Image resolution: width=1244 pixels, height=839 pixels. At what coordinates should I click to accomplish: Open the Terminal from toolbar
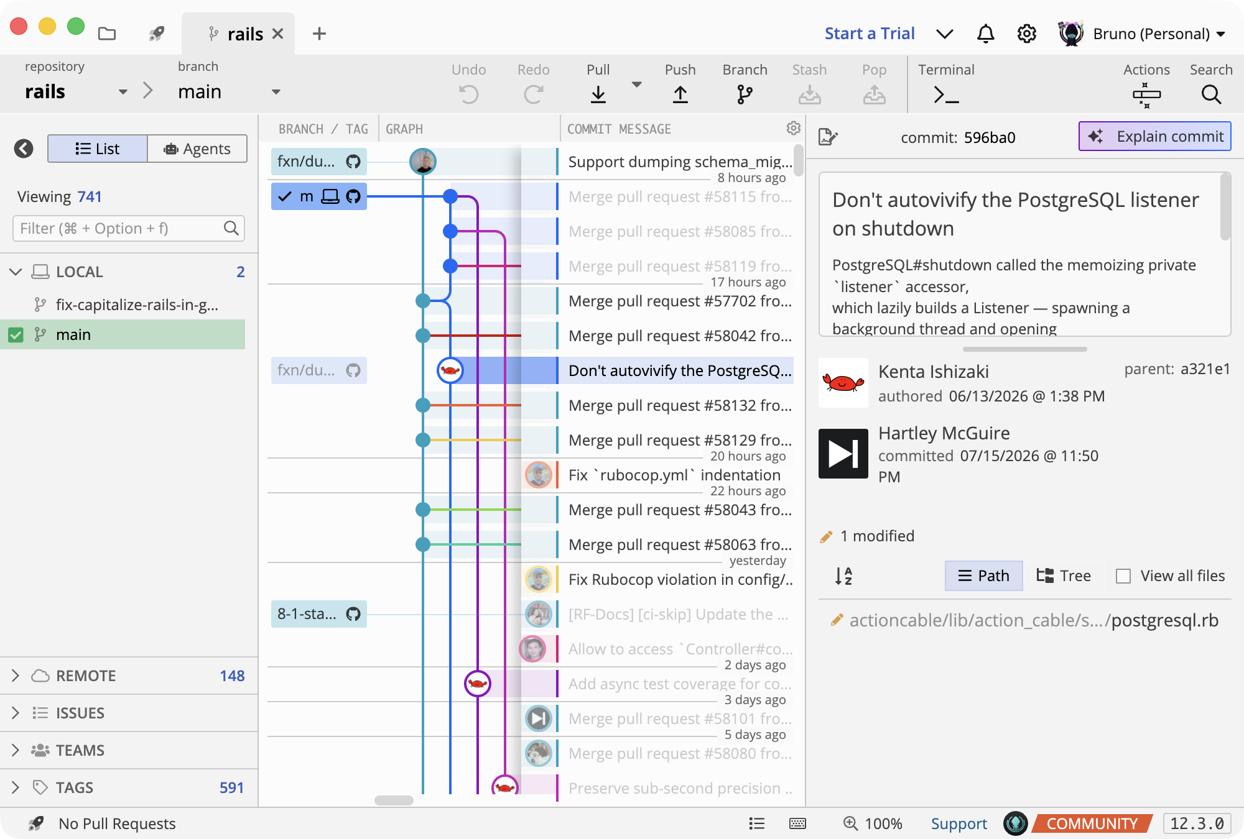[946, 94]
